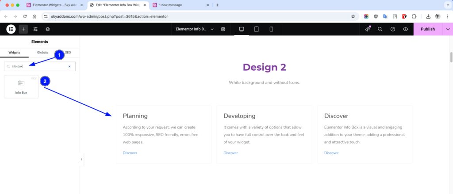Open the Elementor logo menu
The image size is (453, 194).
click(x=11, y=29)
